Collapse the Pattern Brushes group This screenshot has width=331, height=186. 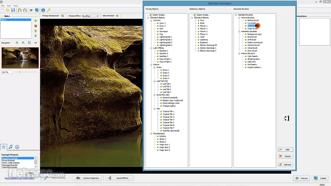239,53
